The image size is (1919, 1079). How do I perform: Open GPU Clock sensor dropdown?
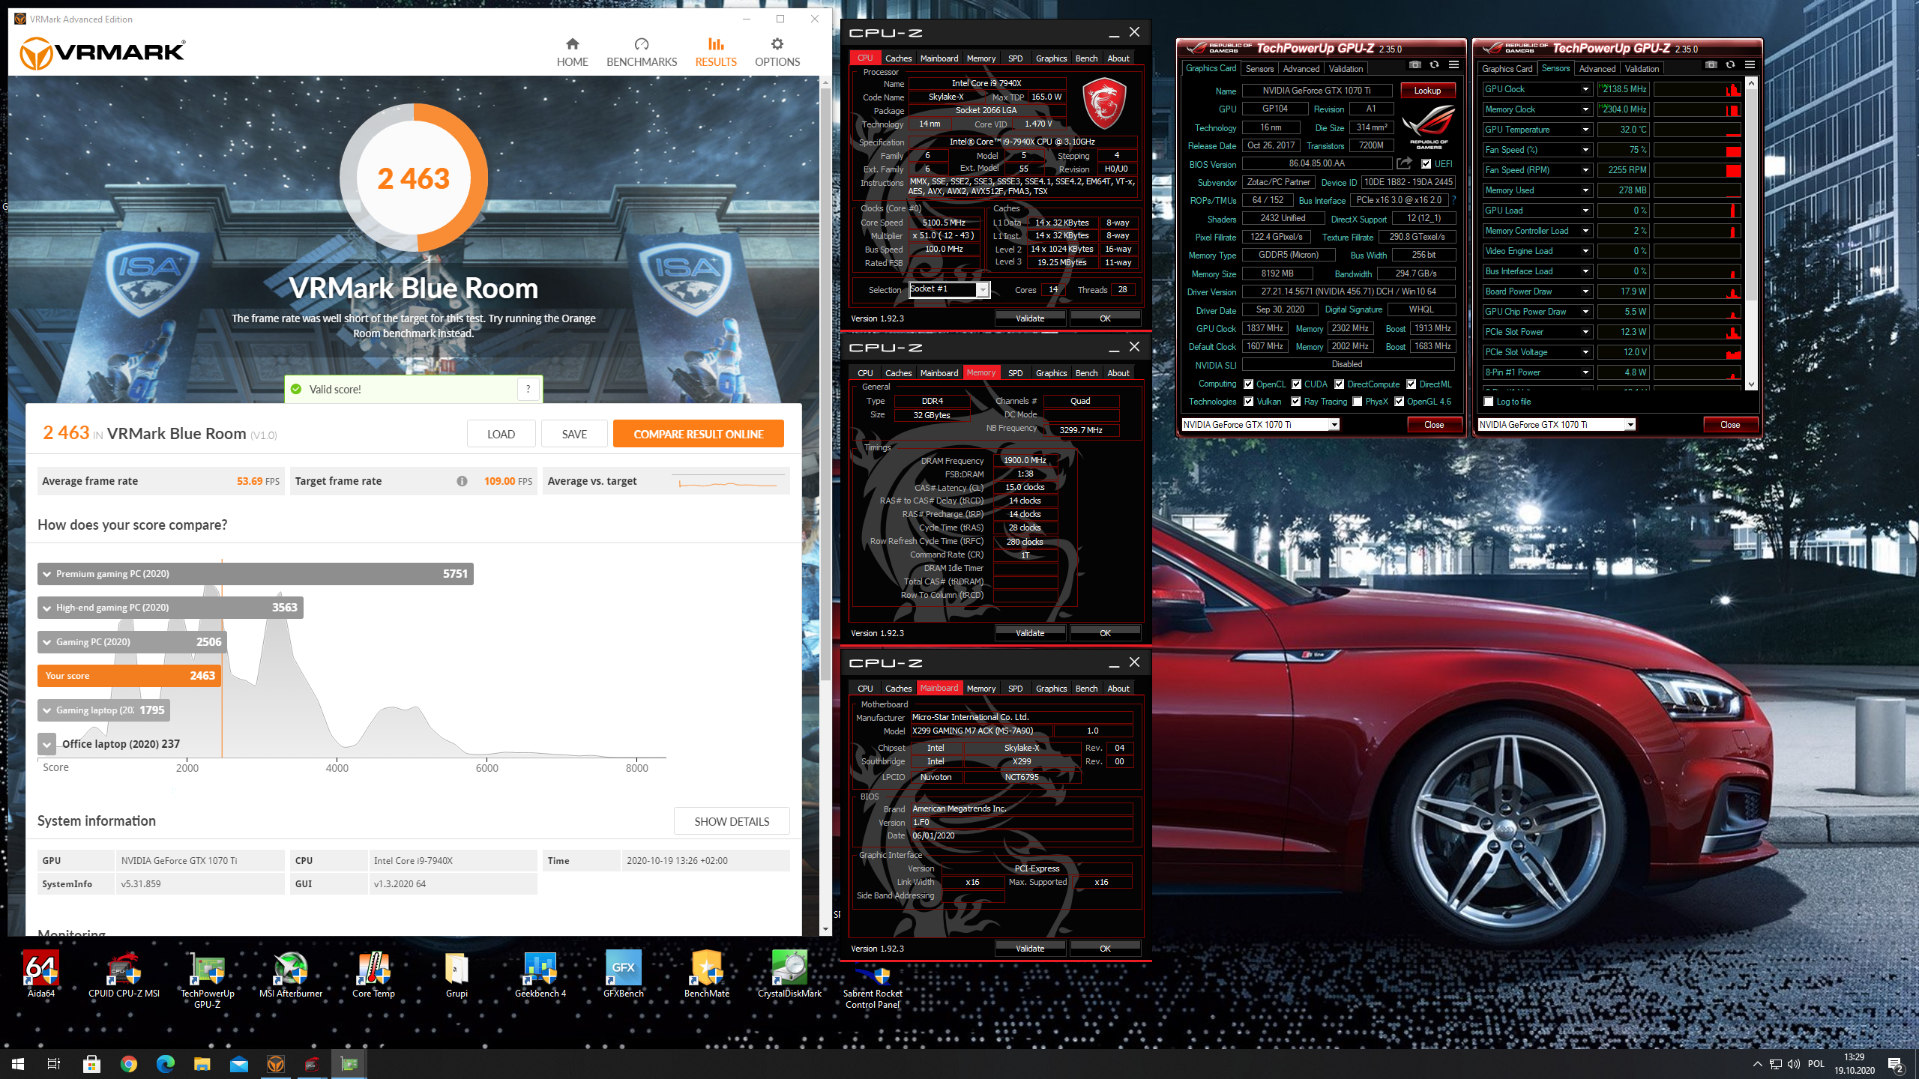point(1585,89)
